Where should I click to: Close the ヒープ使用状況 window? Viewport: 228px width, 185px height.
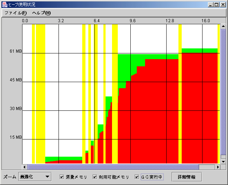(223, 5)
